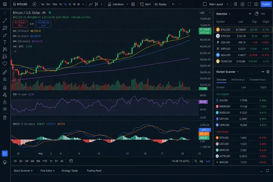Expand the chart type dropdown arrow

(102, 4)
